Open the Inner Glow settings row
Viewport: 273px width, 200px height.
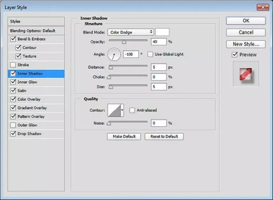(36, 82)
